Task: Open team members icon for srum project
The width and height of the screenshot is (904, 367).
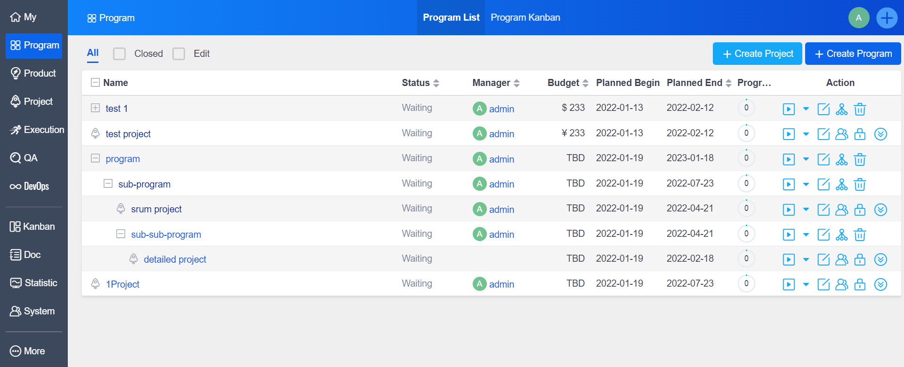Action: click(x=841, y=210)
